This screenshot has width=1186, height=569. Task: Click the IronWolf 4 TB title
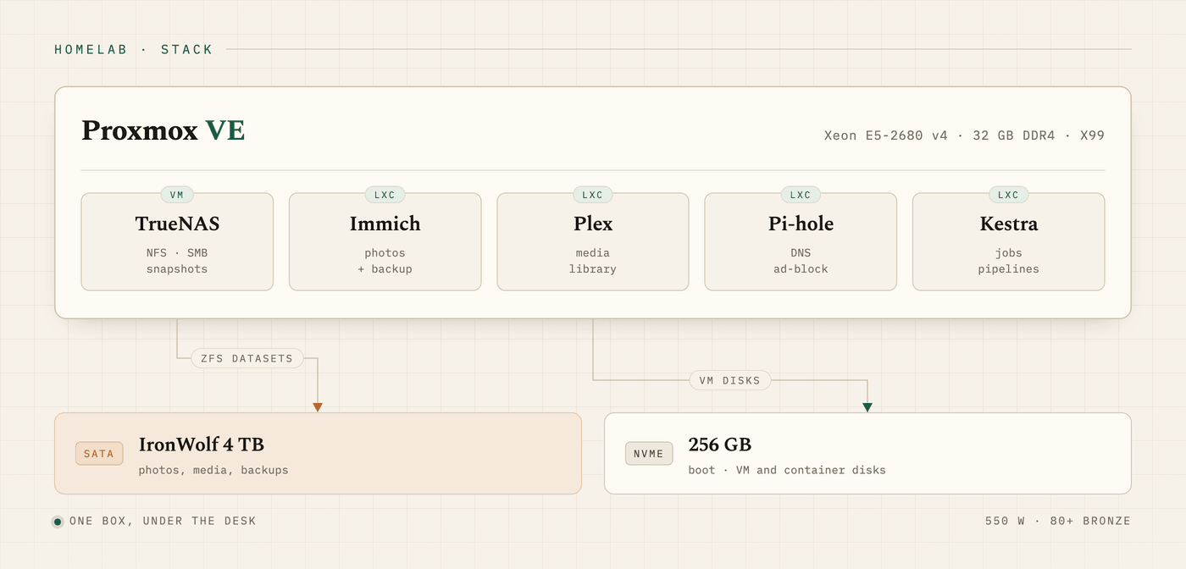click(x=202, y=445)
